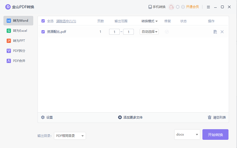This screenshot has width=237, height=148.
Task: Click the preview file icon for 资源配比.pdf
Action: (x=215, y=32)
